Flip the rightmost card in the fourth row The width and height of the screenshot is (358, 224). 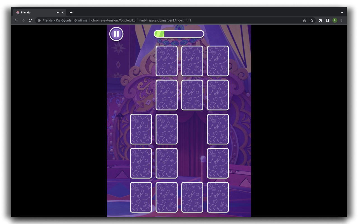(218, 163)
